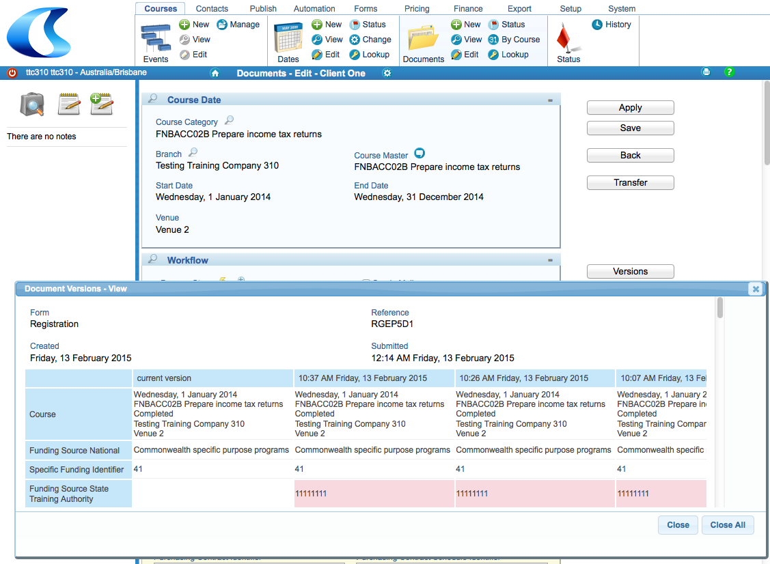Click the Save button
This screenshot has width=770, height=564.
[x=630, y=128]
